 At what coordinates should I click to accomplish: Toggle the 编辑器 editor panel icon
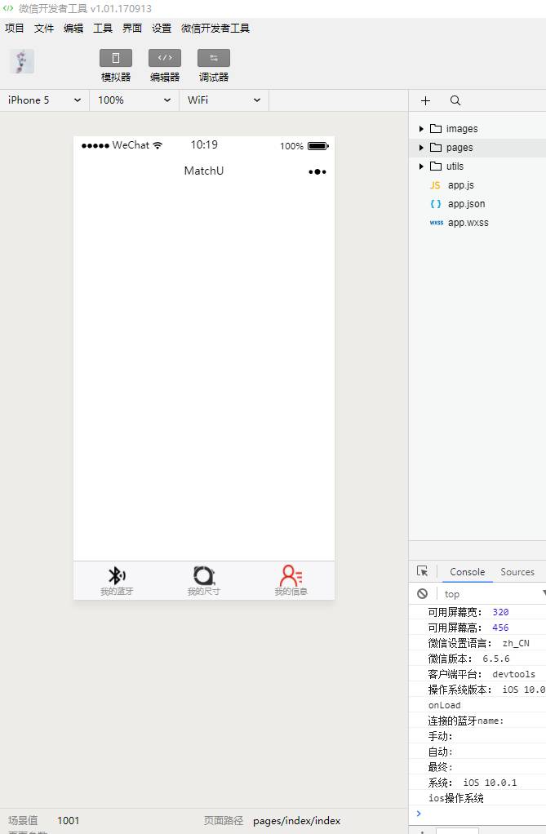tap(164, 58)
